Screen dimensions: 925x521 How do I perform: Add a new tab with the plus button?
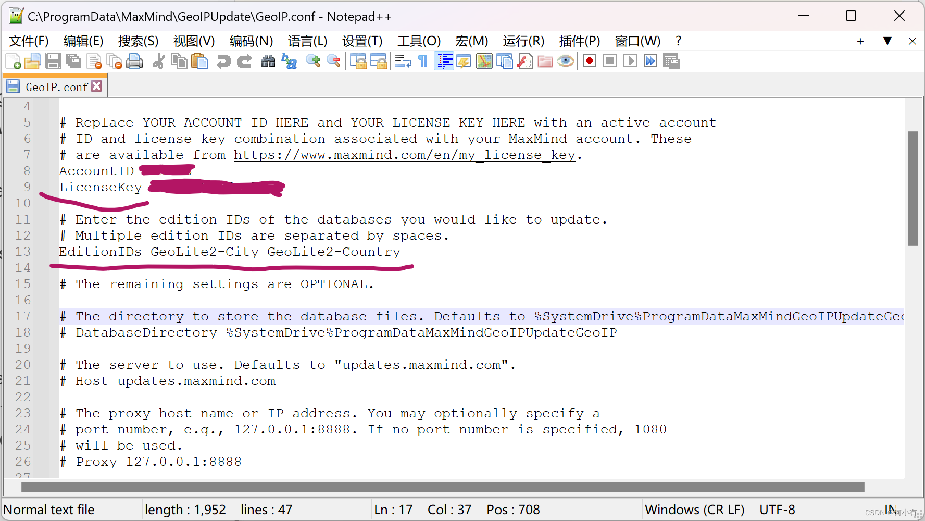(x=860, y=42)
